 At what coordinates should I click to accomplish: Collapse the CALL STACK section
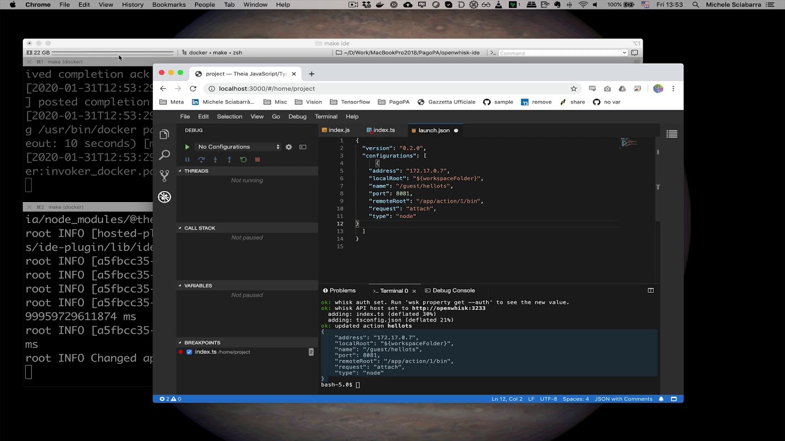pyautogui.click(x=247, y=228)
